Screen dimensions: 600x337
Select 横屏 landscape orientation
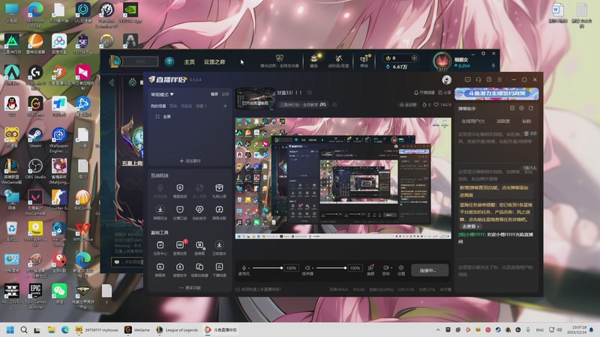click(214, 94)
